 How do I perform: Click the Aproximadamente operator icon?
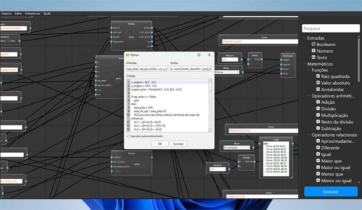(x=318, y=141)
